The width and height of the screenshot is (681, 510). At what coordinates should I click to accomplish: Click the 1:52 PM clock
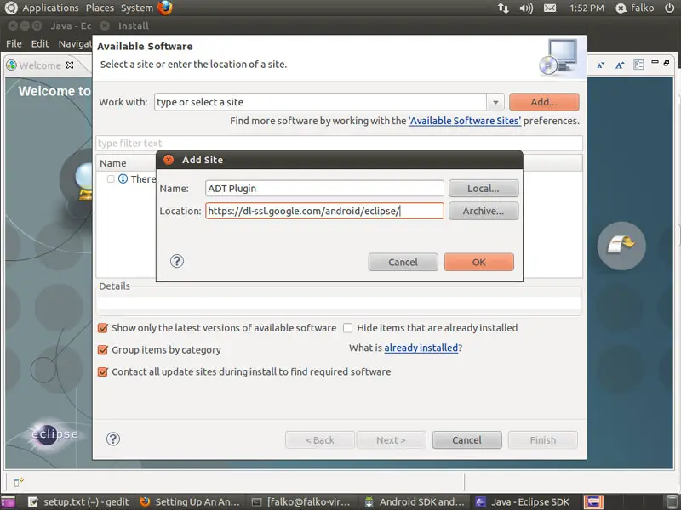point(587,8)
